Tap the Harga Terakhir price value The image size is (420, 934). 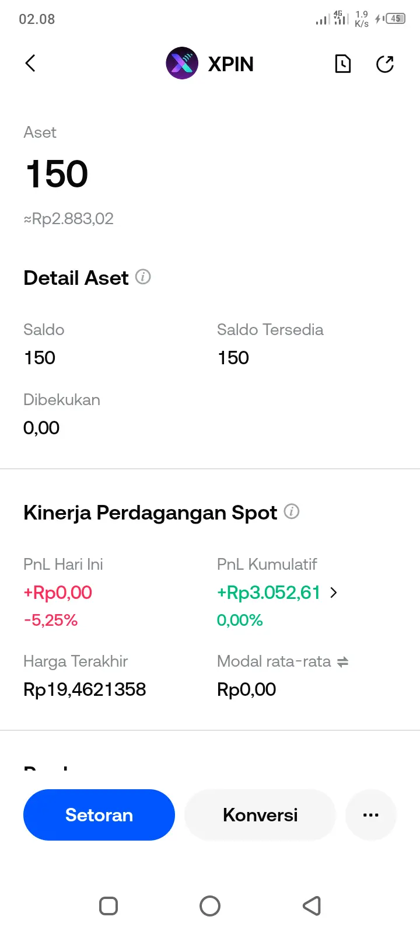coord(85,689)
